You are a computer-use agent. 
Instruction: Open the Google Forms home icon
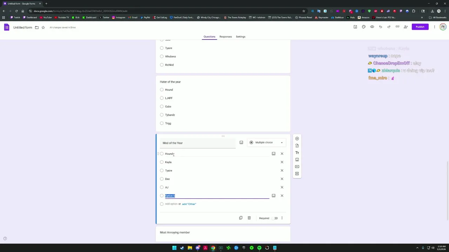7,27
